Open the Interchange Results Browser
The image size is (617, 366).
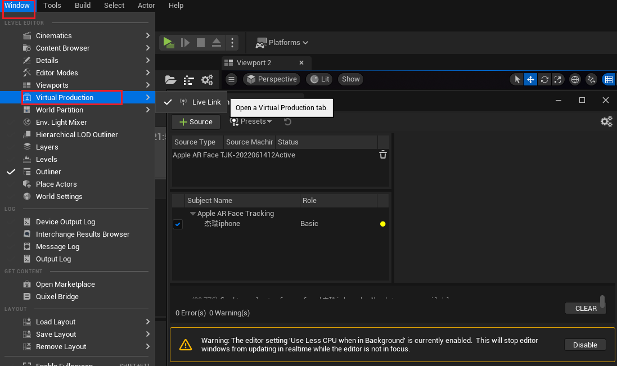pyautogui.click(x=78, y=234)
